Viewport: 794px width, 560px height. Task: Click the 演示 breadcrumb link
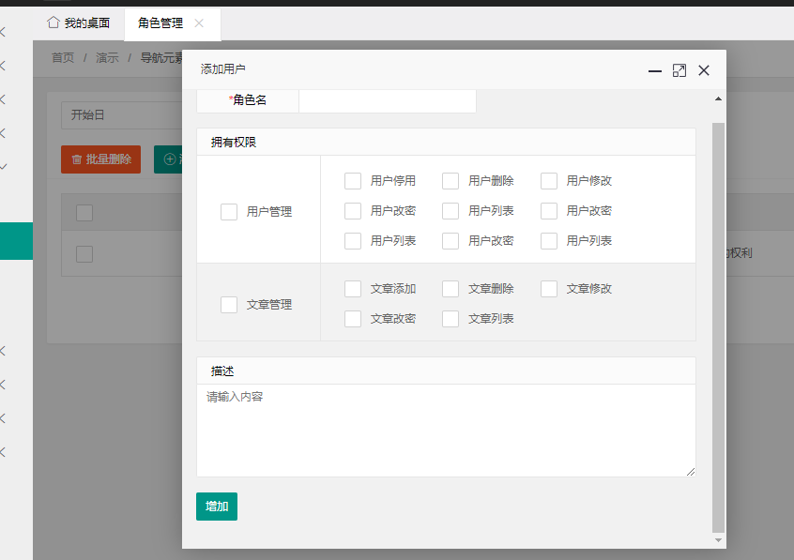(105, 57)
